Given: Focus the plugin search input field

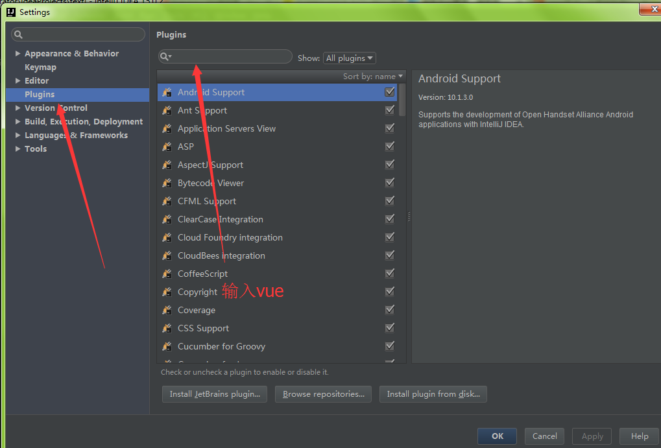Looking at the screenshot, I should coord(225,56).
